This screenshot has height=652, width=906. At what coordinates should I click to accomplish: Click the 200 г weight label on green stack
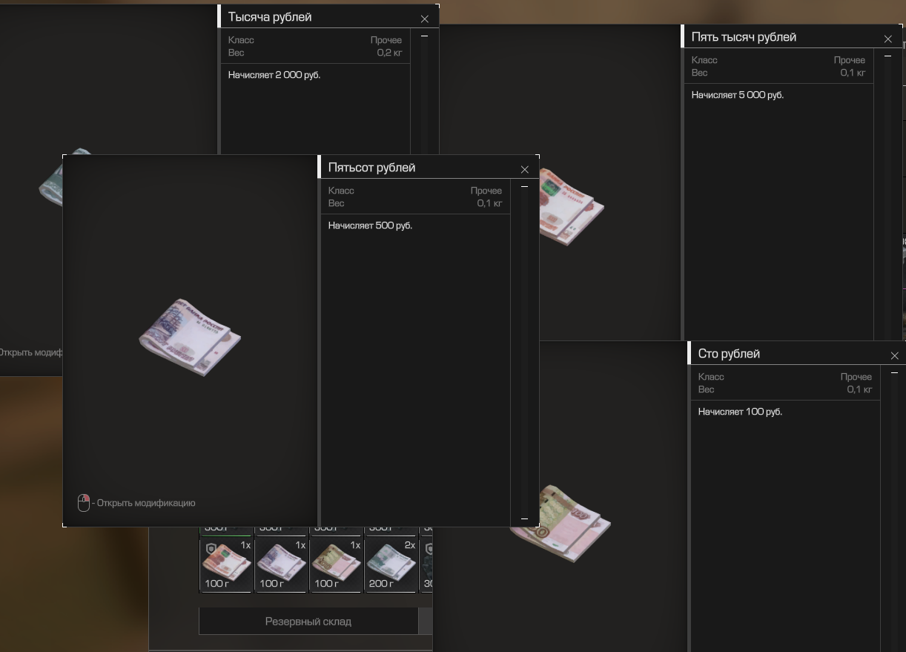click(x=382, y=584)
